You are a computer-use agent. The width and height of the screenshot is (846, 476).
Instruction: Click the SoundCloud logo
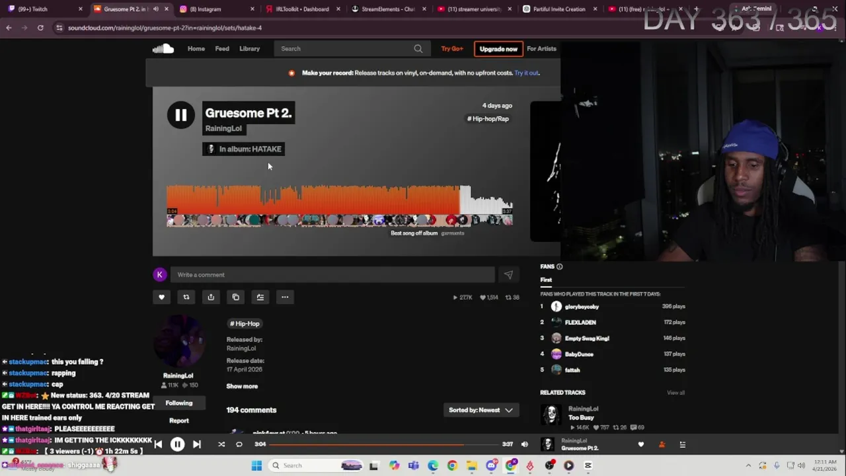[x=163, y=49]
